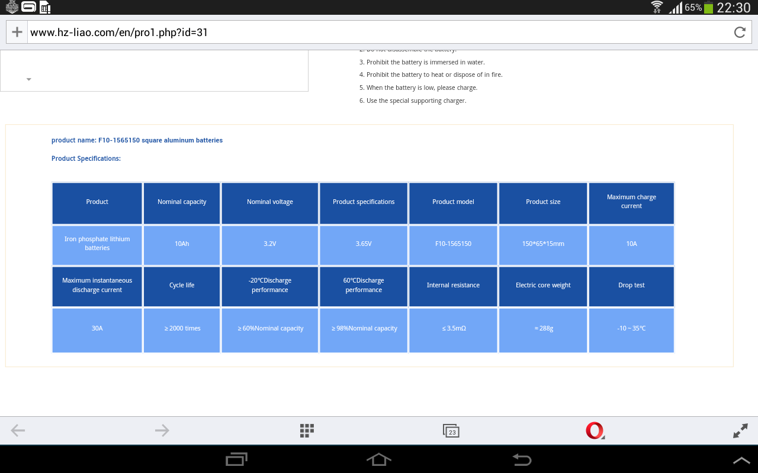Expand the small dropdown arrow in left panel
This screenshot has width=758, height=473.
pyautogui.click(x=28, y=79)
